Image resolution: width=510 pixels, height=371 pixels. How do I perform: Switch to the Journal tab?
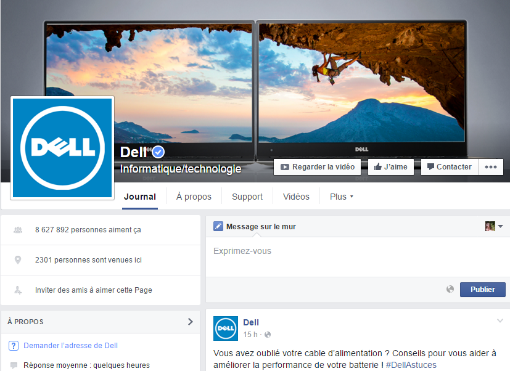(140, 197)
